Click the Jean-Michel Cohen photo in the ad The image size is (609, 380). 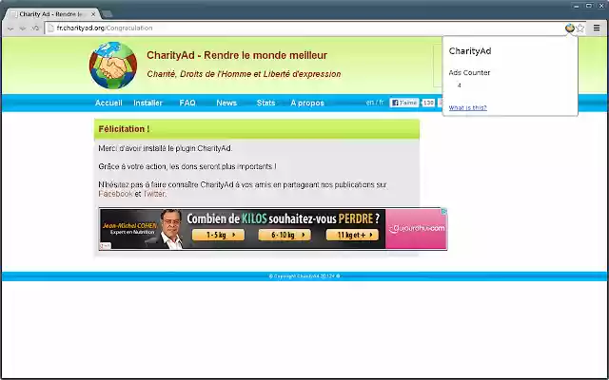tap(171, 229)
